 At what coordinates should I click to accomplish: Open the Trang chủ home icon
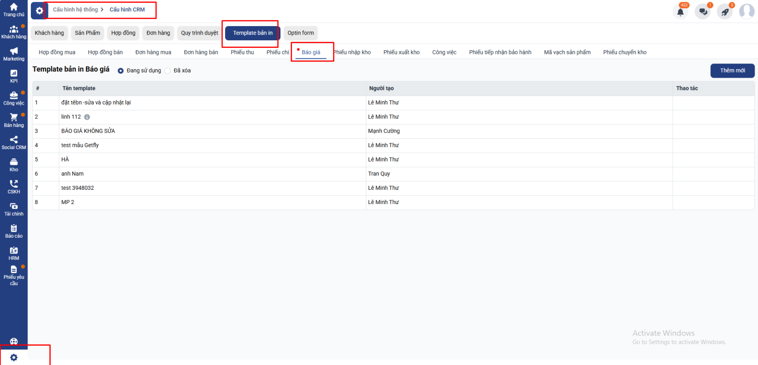14,7
